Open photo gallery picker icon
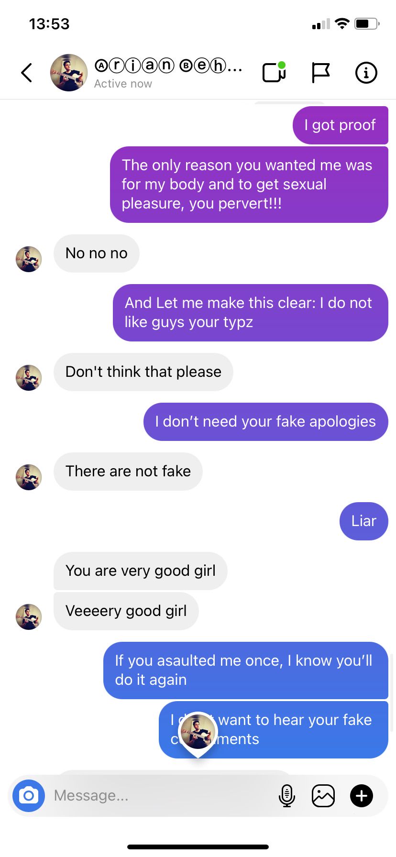 coord(323,796)
